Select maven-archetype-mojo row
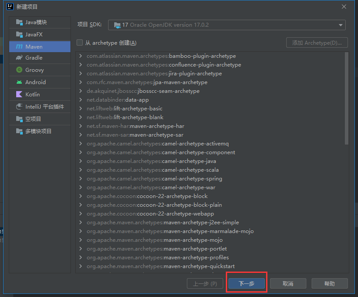Image resolution: width=358 pixels, height=297 pixels. (210, 240)
